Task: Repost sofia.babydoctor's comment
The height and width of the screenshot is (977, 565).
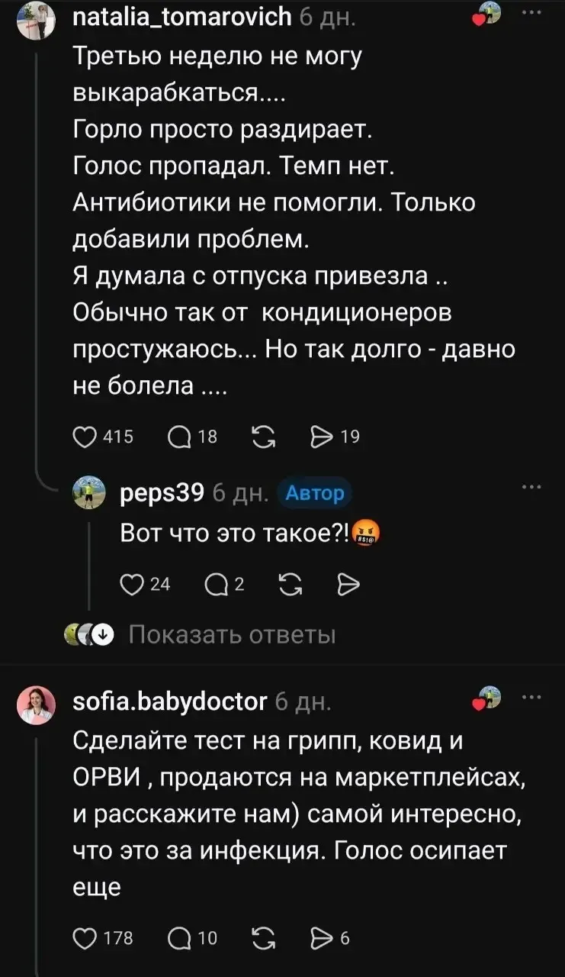Action: coord(263,938)
